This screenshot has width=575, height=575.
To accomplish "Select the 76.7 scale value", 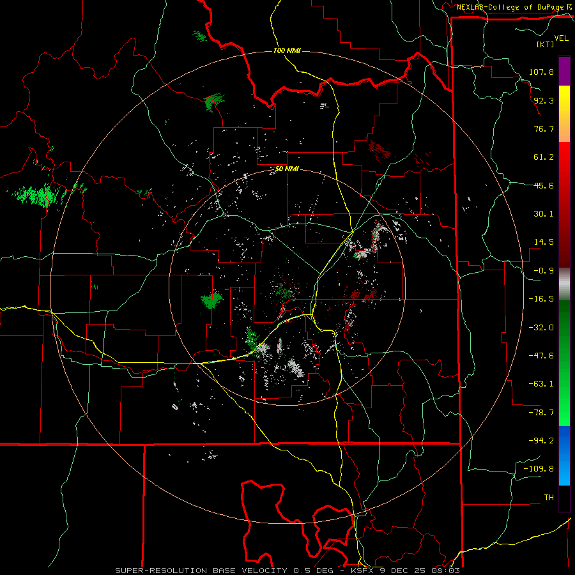I will click(x=544, y=128).
